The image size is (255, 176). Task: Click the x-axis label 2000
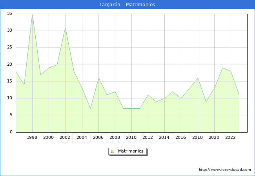coord(49,137)
